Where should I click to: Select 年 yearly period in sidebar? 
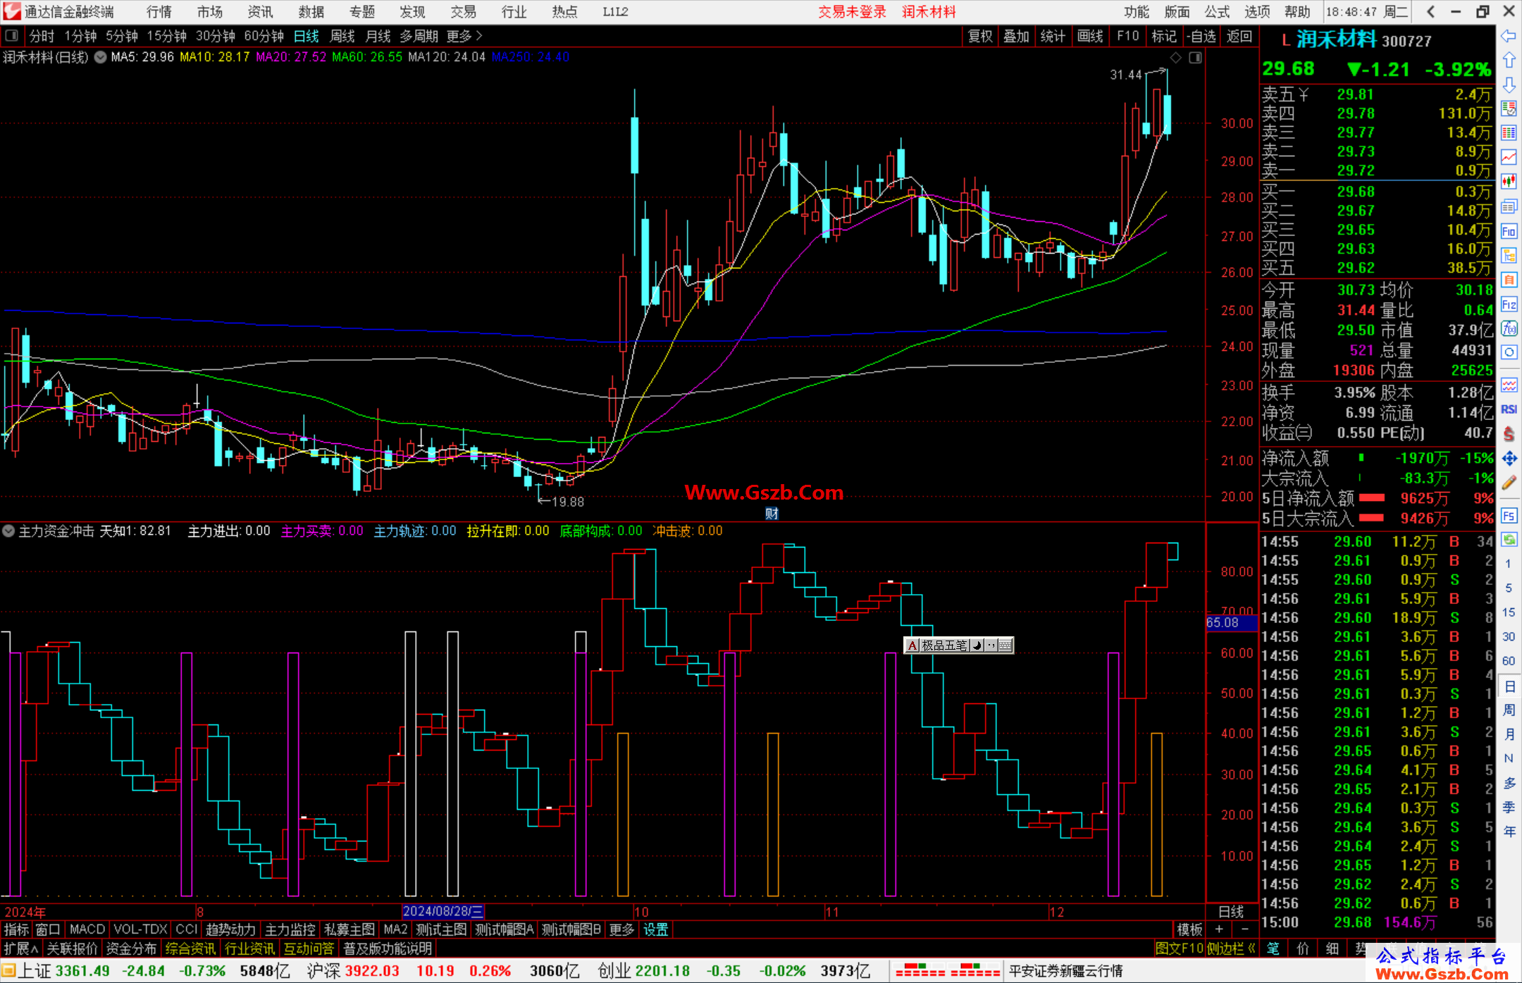coord(1508,831)
